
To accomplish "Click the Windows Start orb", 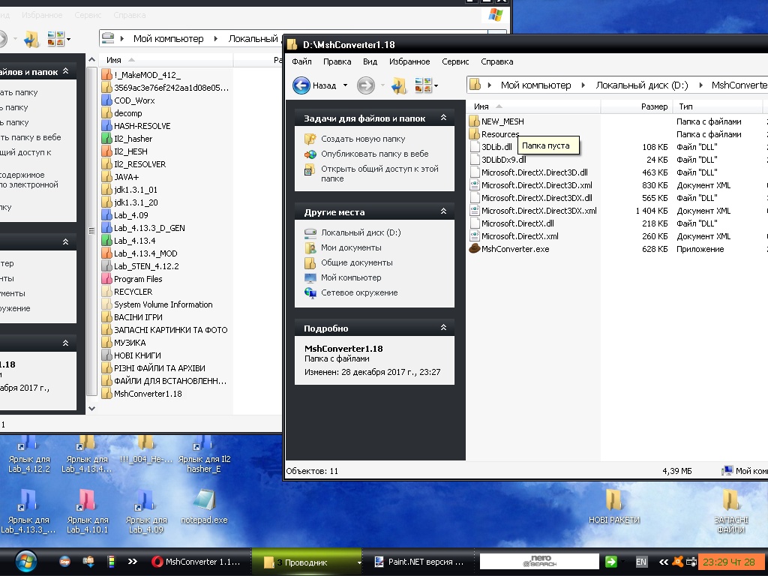I will pyautogui.click(x=26, y=561).
